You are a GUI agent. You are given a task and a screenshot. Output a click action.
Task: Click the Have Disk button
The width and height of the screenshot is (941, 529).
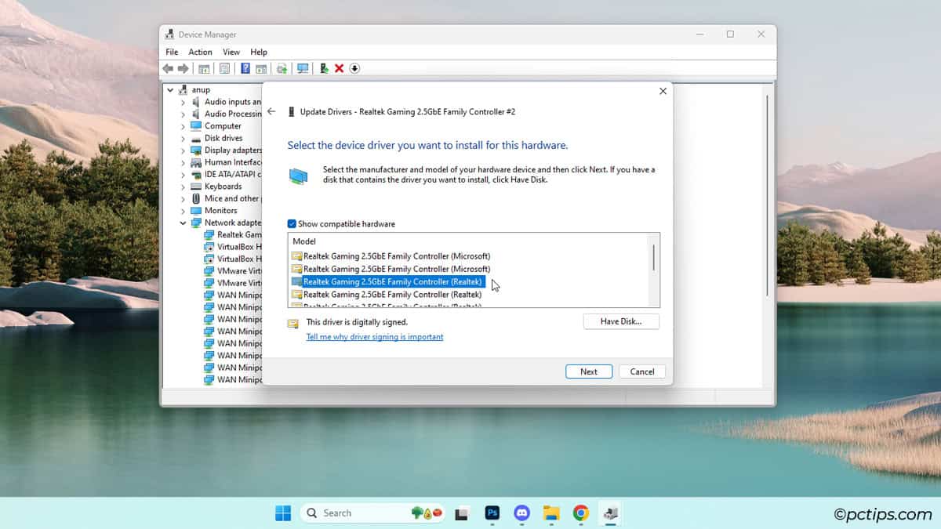tap(620, 321)
